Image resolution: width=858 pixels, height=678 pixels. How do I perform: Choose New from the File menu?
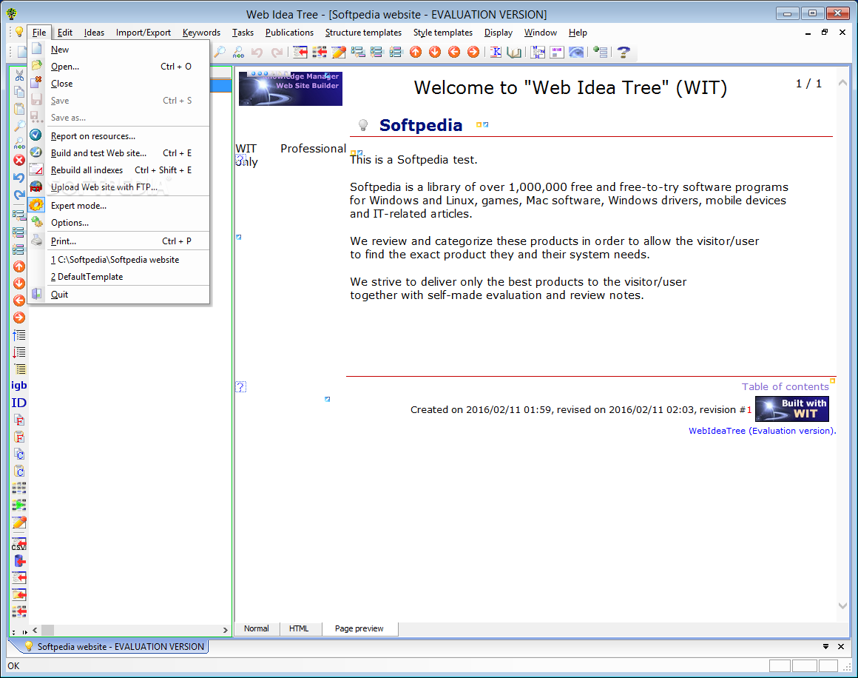tap(119, 50)
